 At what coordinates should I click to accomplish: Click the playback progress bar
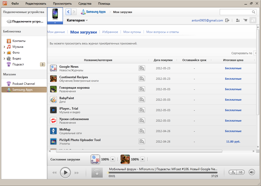pos(163,173)
